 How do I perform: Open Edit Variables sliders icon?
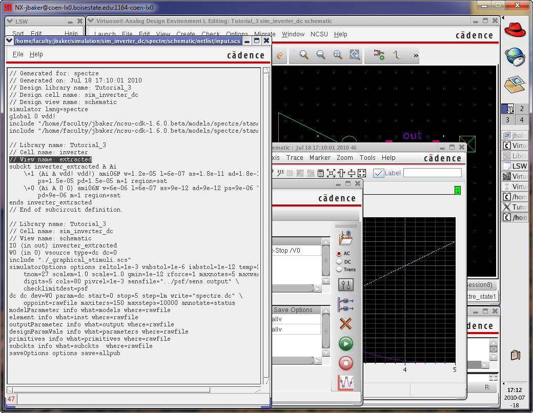[x=346, y=285]
